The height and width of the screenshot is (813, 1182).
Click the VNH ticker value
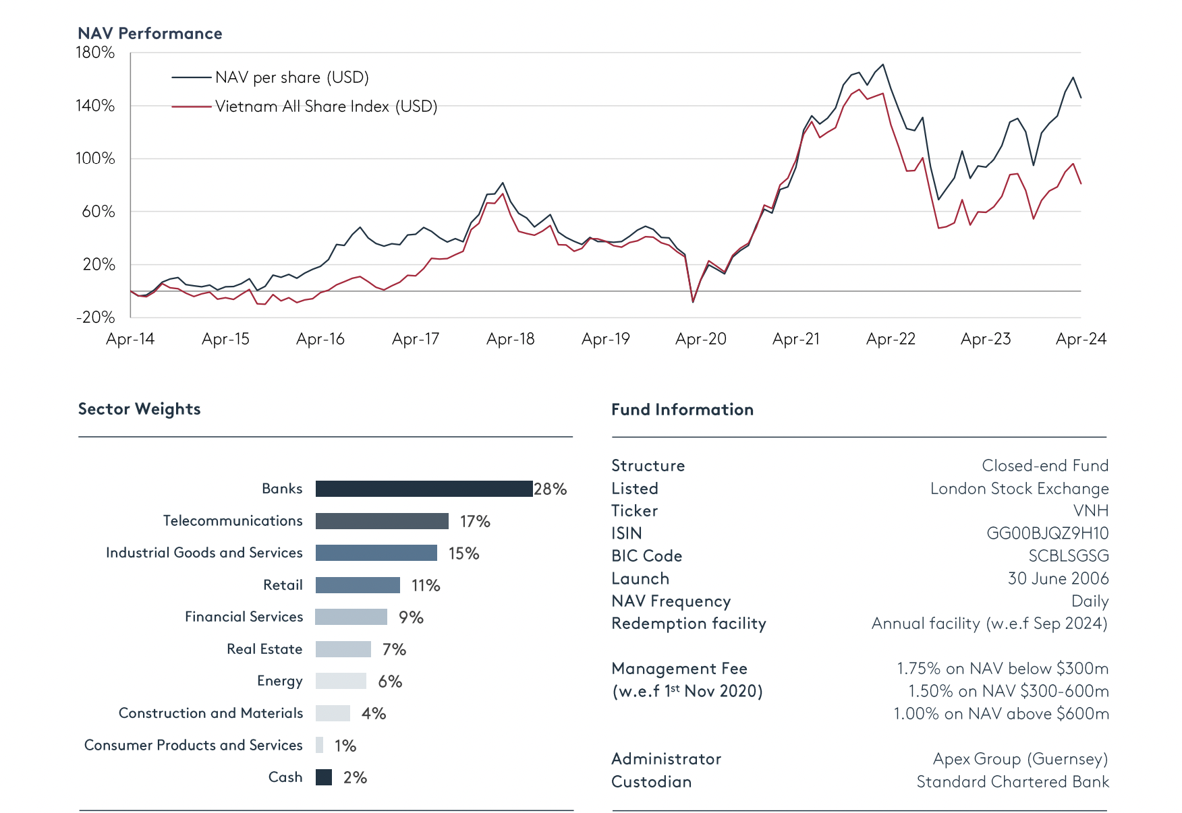point(1090,511)
